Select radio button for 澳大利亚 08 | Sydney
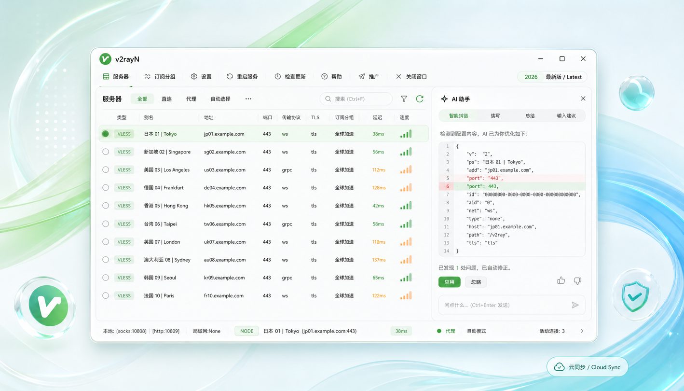The width and height of the screenshot is (684, 391). [x=106, y=260]
